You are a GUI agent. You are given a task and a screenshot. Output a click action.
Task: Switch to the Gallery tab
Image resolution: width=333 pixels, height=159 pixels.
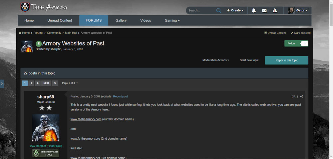(121, 20)
